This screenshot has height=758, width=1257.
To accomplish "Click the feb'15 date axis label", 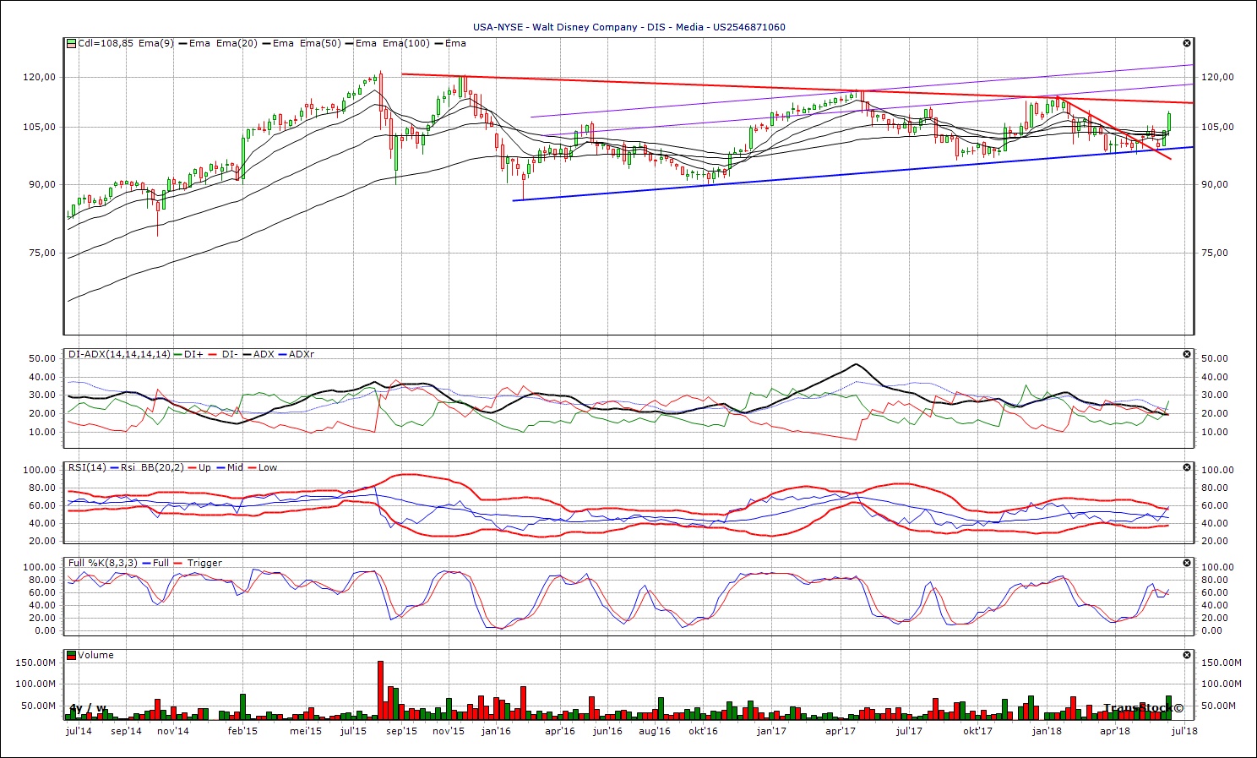I will coord(242,731).
